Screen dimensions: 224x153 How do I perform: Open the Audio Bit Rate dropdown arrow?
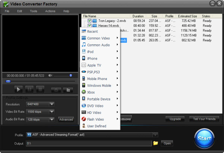point(52,119)
